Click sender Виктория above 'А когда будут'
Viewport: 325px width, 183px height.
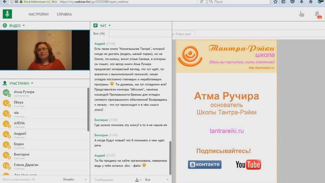point(101,135)
